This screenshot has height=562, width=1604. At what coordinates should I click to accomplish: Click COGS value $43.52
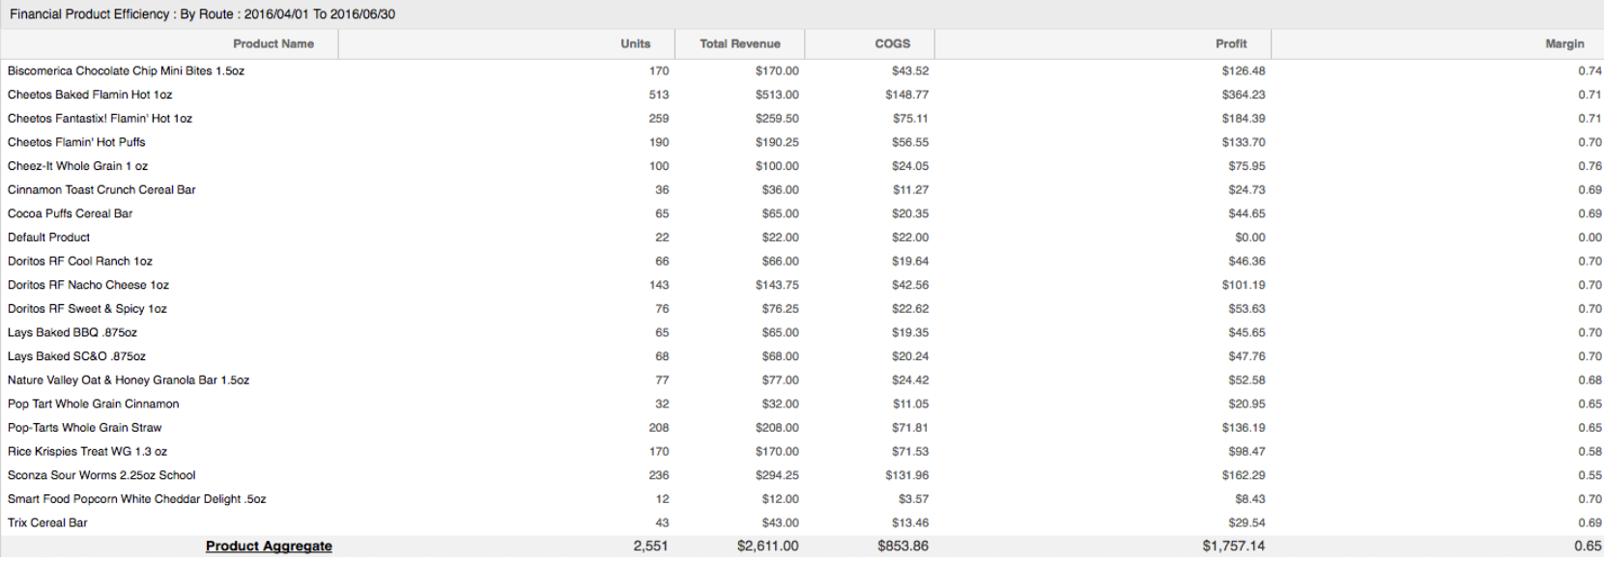click(910, 70)
